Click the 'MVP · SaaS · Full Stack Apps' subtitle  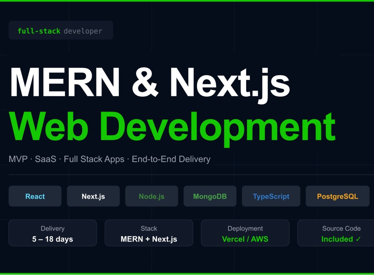tap(110, 159)
